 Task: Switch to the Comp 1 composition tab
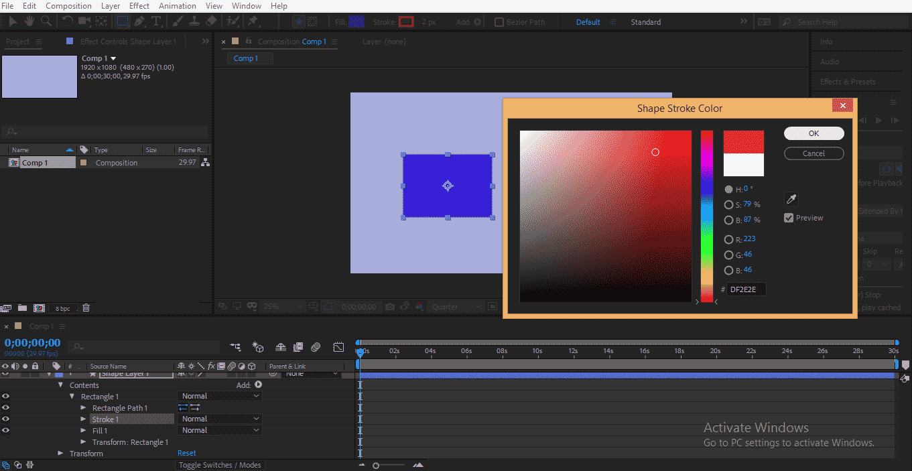pos(249,58)
